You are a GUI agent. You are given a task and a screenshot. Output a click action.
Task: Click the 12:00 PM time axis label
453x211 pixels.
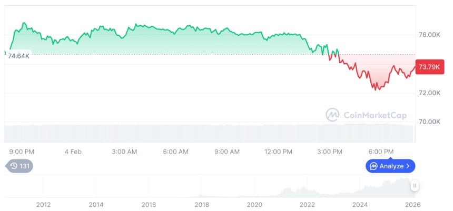point(278,152)
